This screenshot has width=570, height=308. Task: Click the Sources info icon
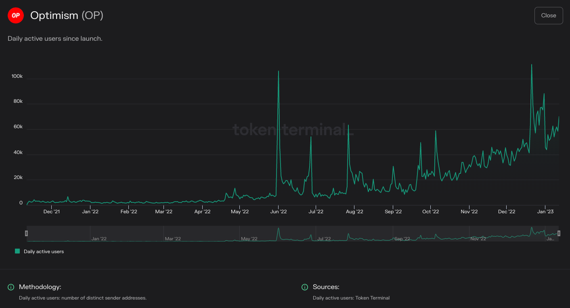coord(304,287)
